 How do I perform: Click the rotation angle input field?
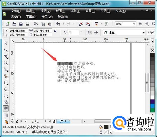73,32
